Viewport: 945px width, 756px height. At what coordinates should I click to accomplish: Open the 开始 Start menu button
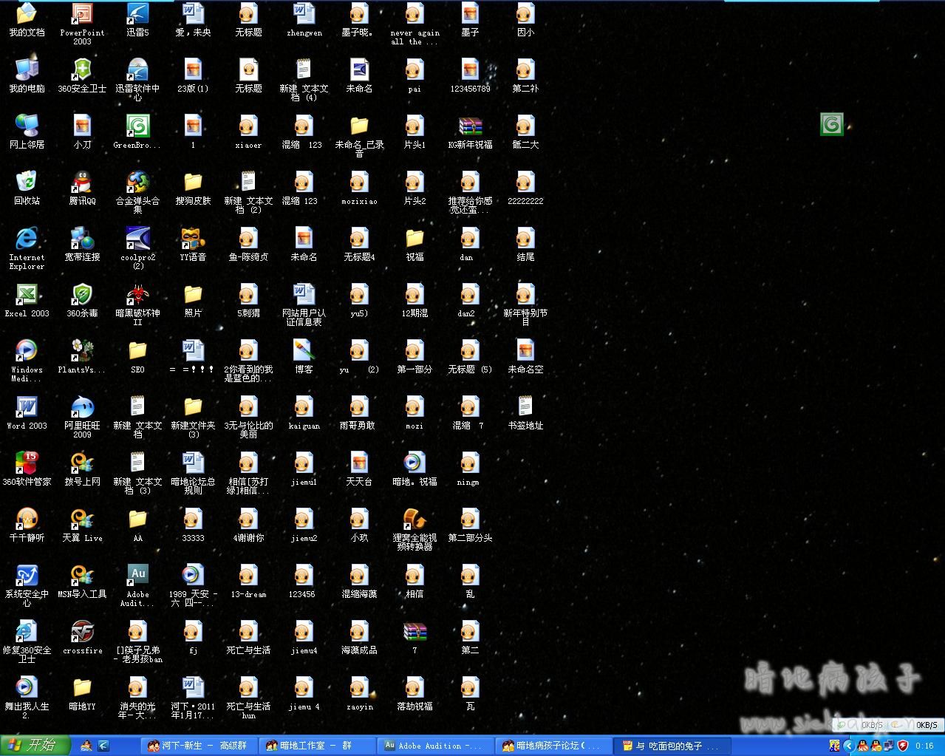[x=34, y=745]
